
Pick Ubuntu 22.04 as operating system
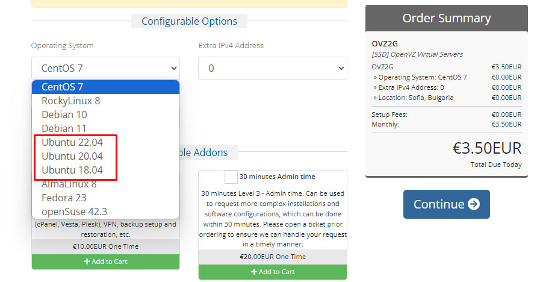coord(105,142)
